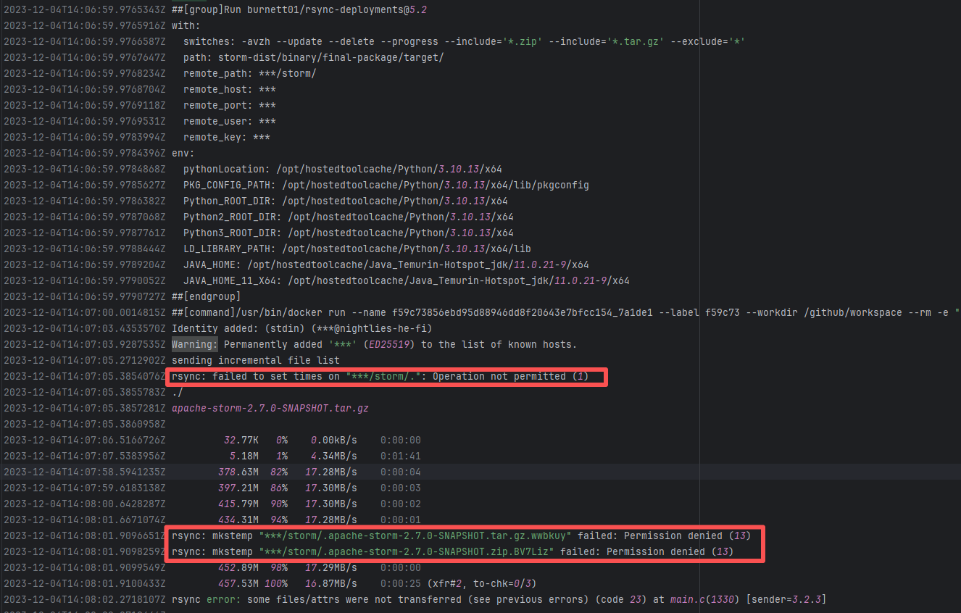Click the mkstemp error for SNAPSHOT.zip.BV7Liz

click(452, 551)
